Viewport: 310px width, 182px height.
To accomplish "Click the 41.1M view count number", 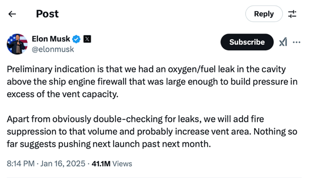I will point(101,163).
